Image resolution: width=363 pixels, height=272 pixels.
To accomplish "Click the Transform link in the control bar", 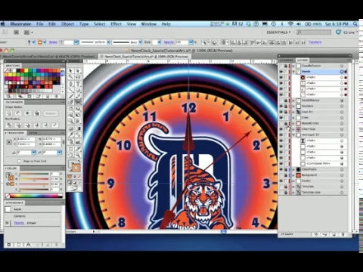I will [x=315, y=42].
